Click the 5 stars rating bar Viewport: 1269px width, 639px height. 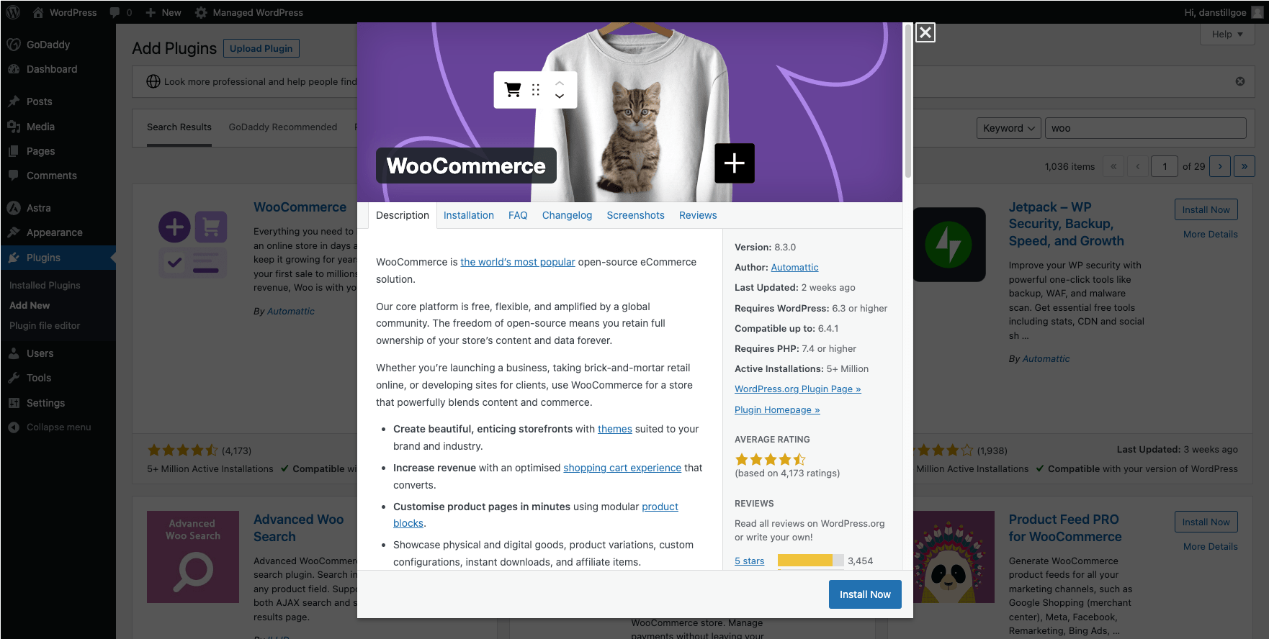pos(810,561)
